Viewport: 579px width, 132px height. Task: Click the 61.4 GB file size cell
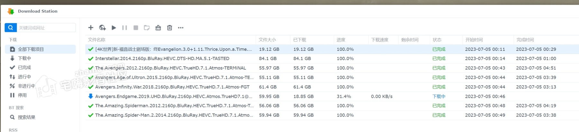[x=268, y=87]
